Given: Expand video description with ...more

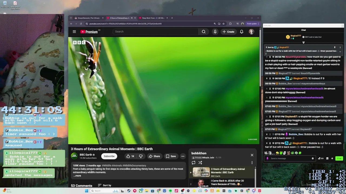Looking at the screenshot, I should 77,176.
